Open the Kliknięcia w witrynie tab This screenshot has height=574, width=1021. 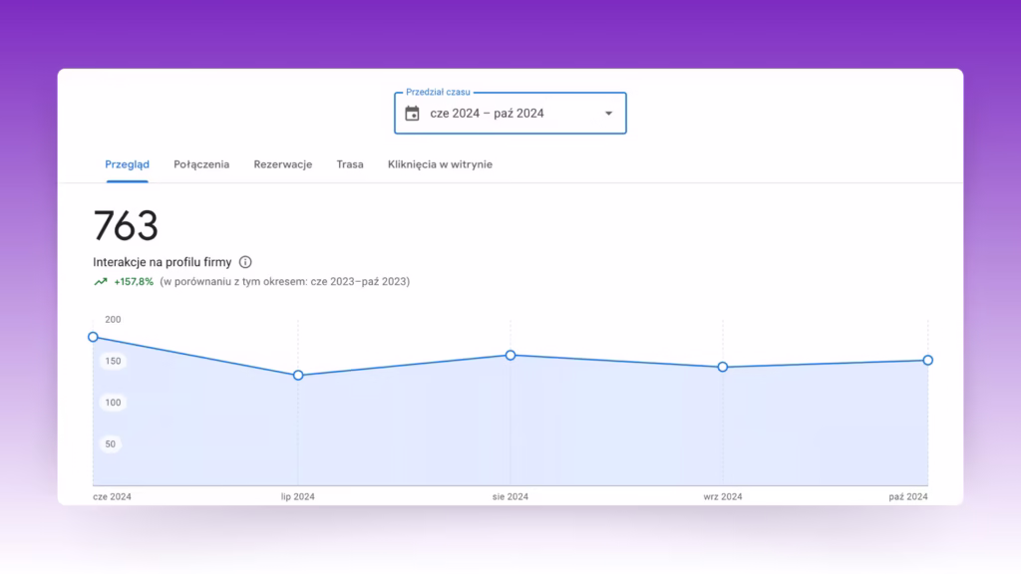click(440, 164)
